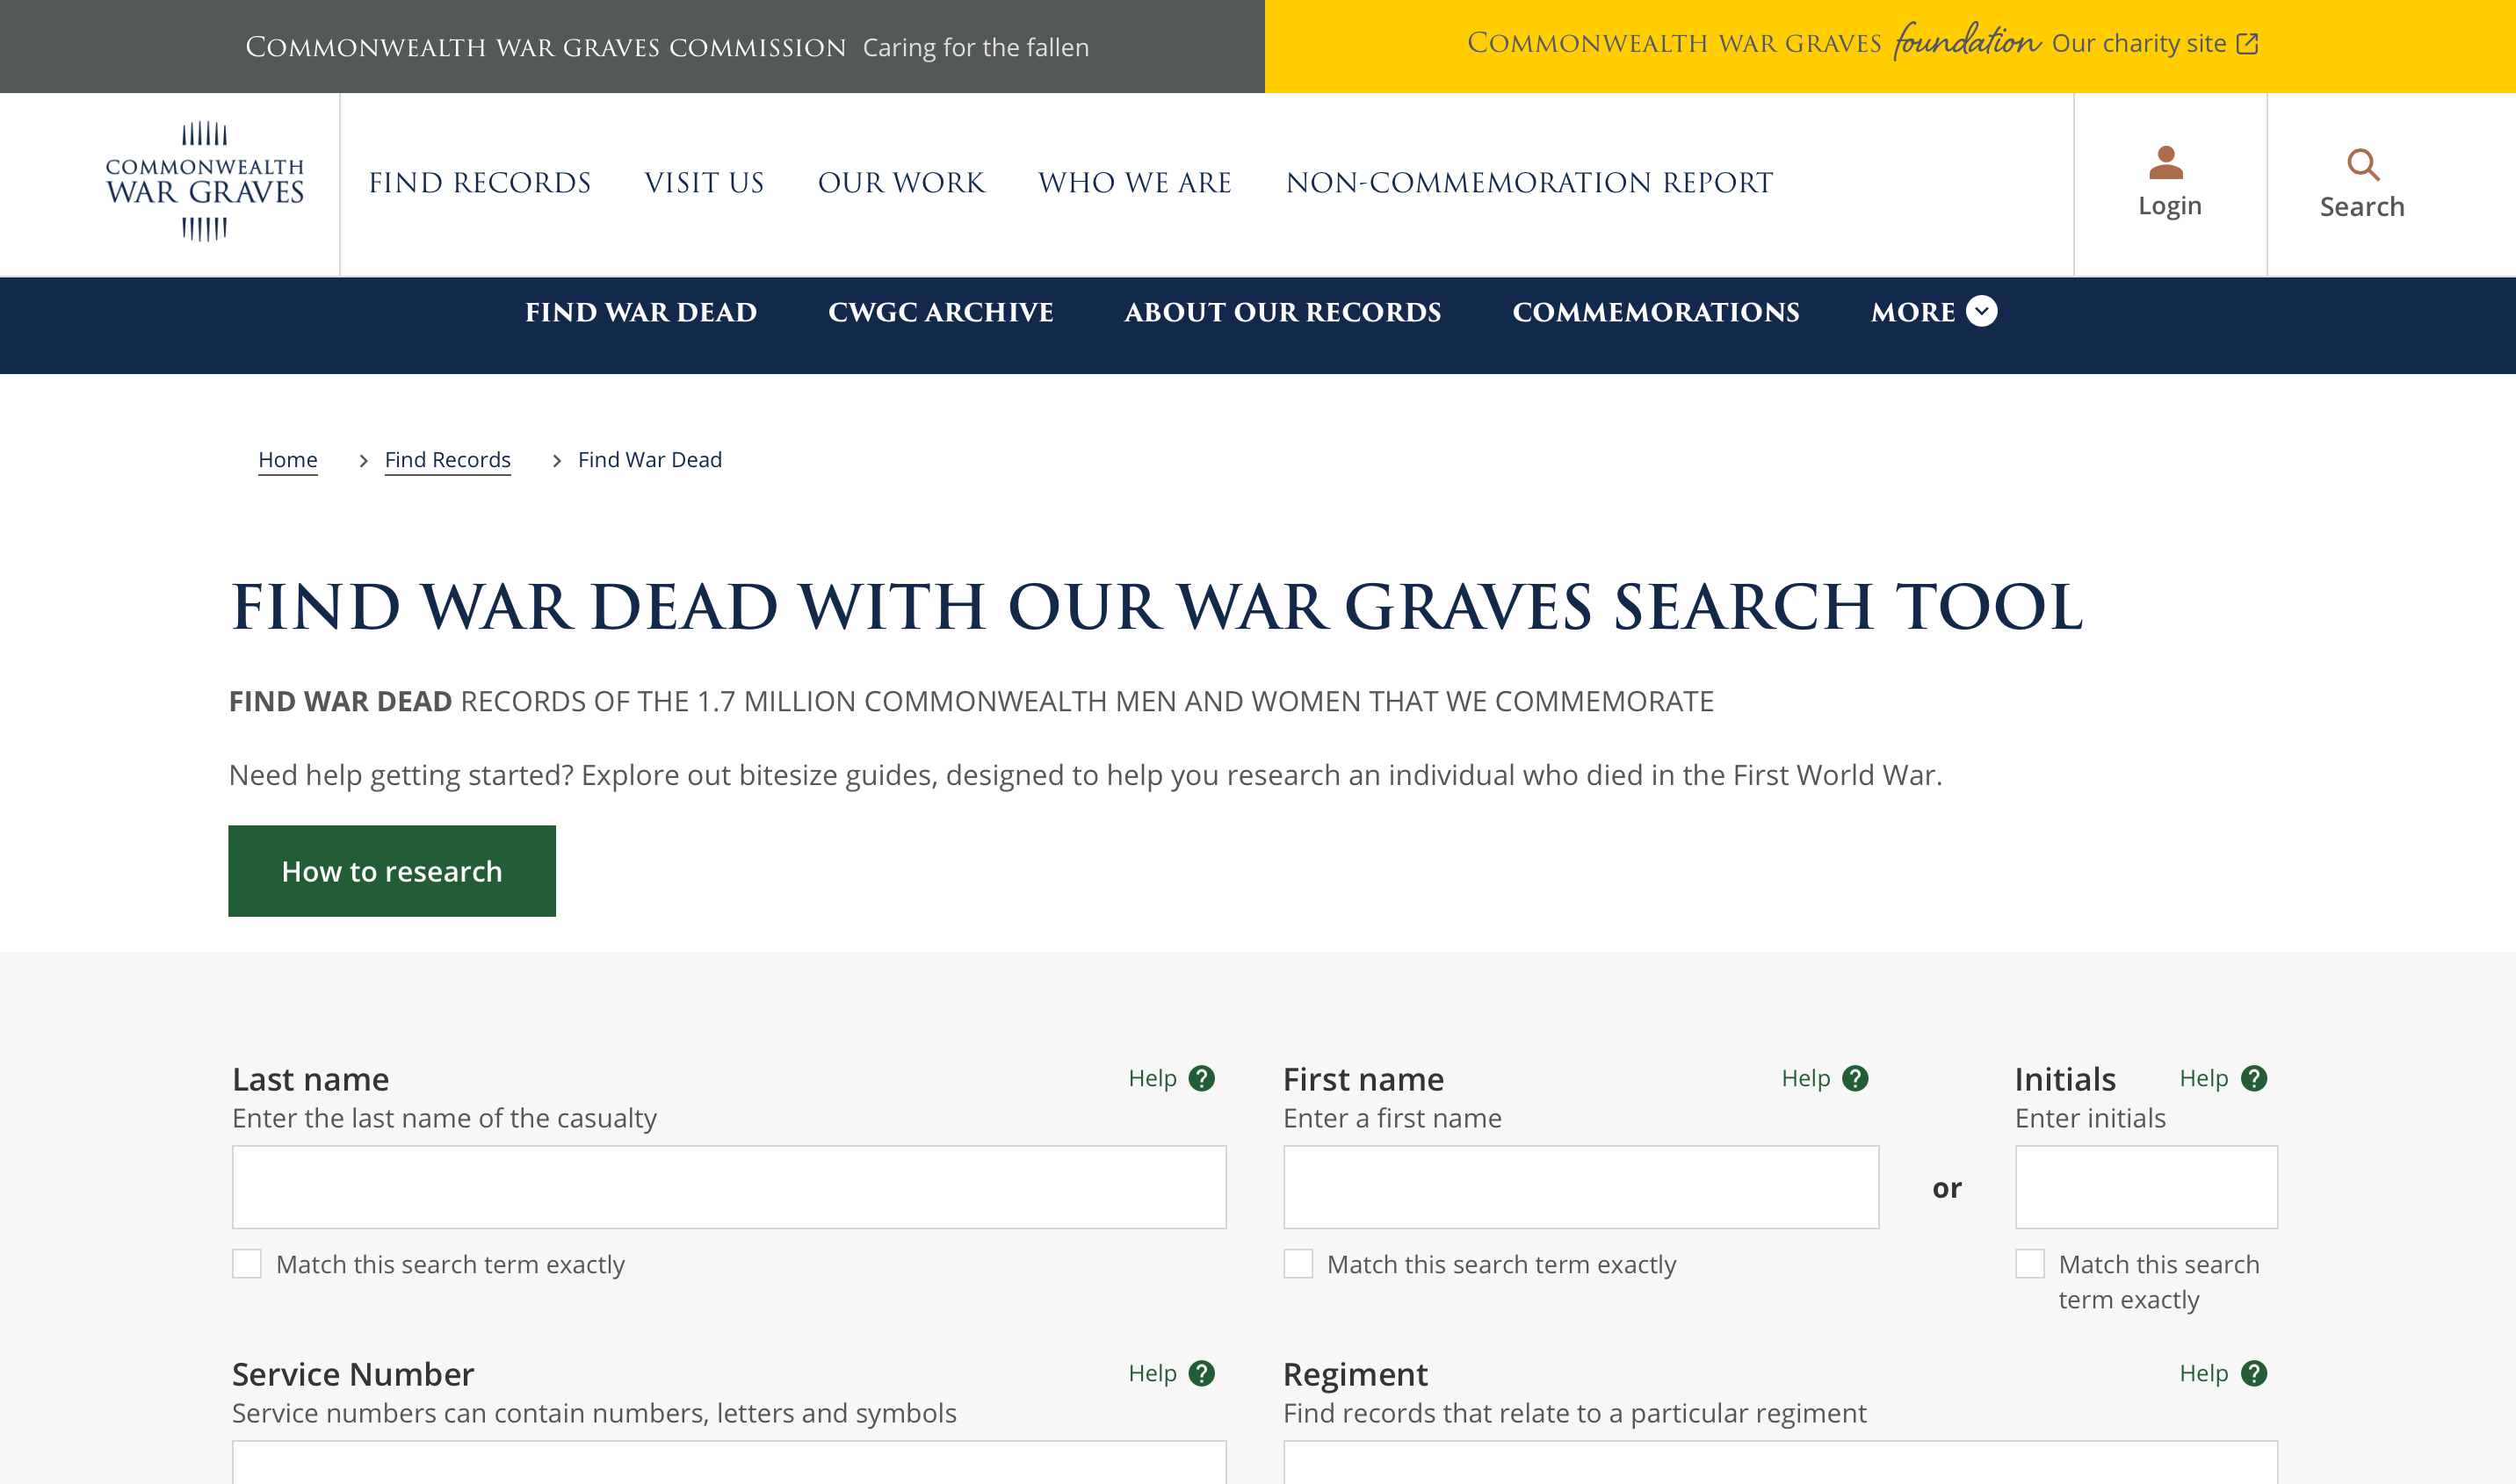2516x1484 pixels.
Task: Click the Commonwealth War Graves logo
Action: coord(205,182)
